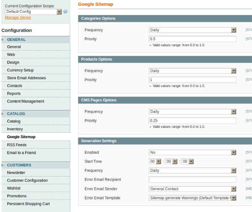This screenshot has height=212, width=252.
Task: Open the Products Options Frequency dropdown
Action: pyautogui.click(x=192, y=71)
